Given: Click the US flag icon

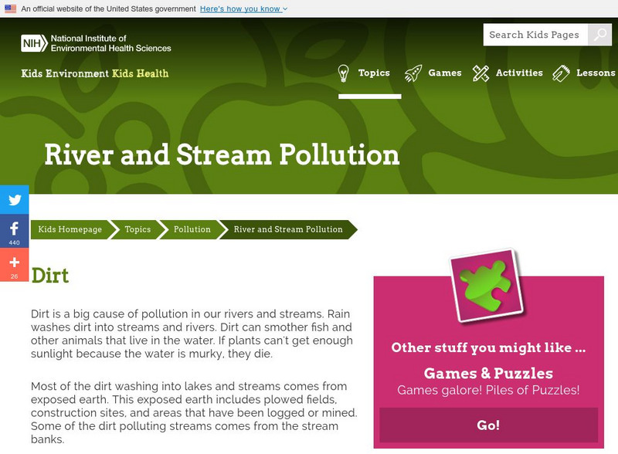Looking at the screenshot, I should 10,8.
